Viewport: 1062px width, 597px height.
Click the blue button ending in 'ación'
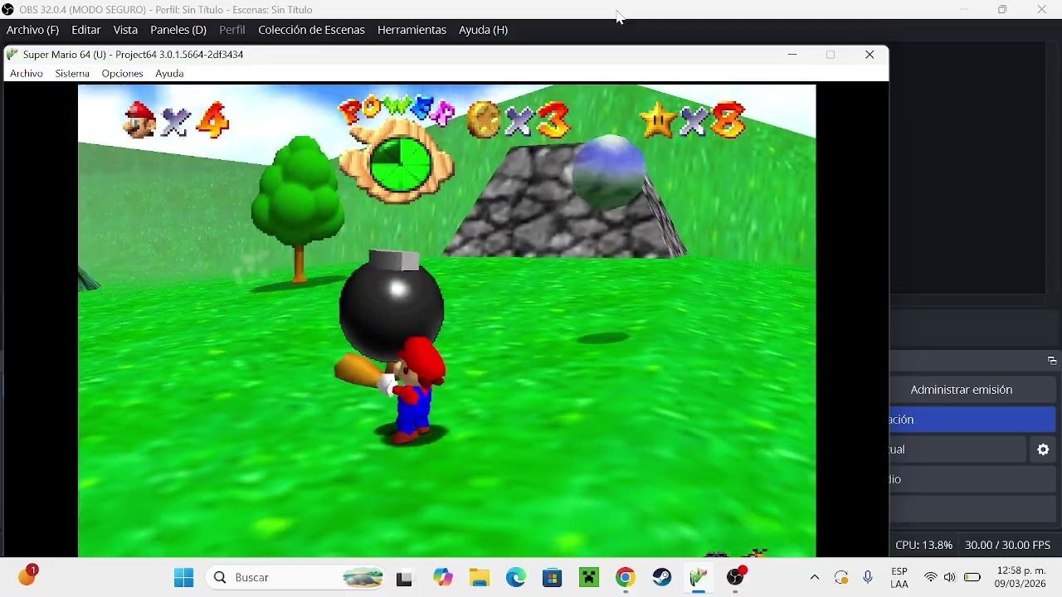(x=973, y=420)
